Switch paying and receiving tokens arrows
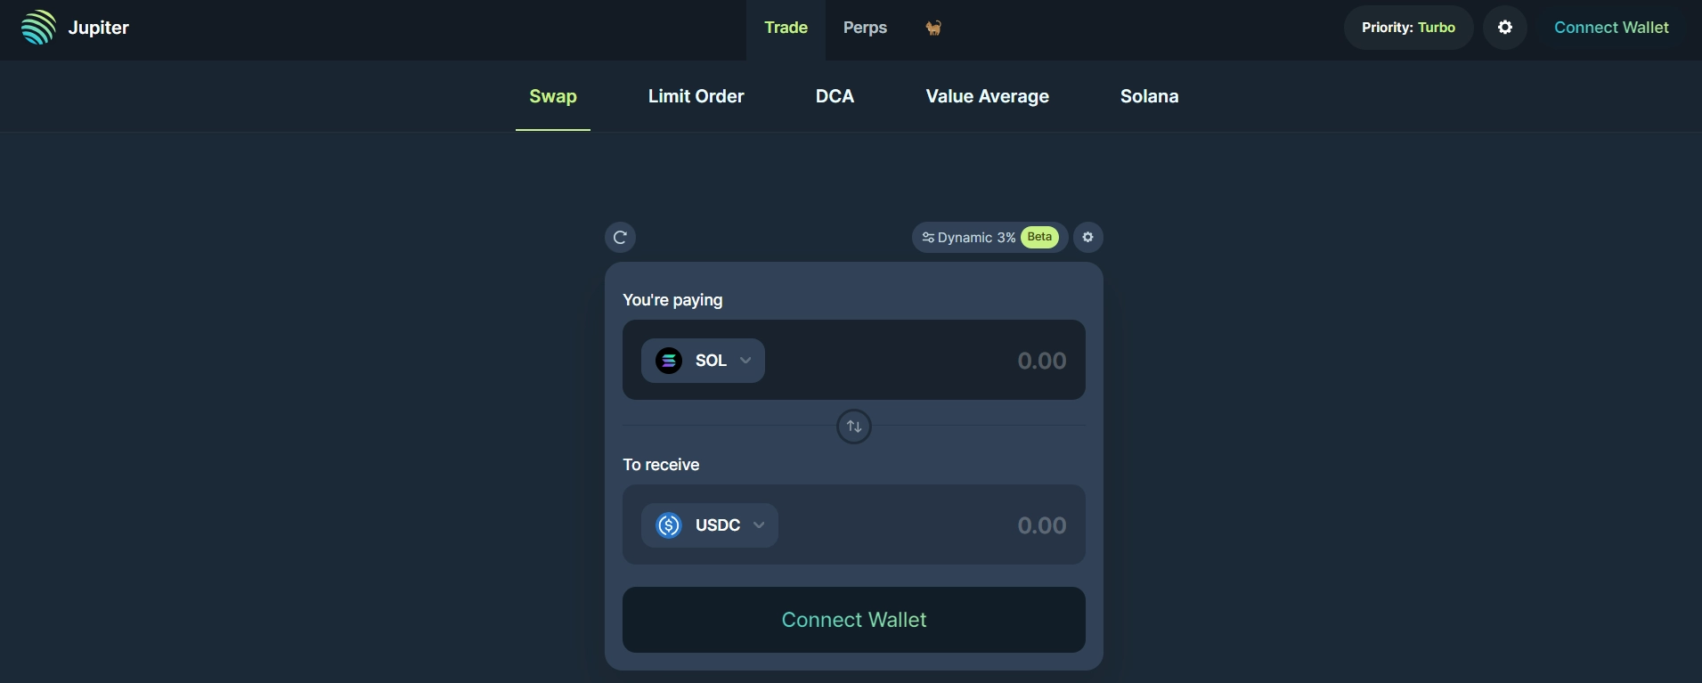The image size is (1702, 683). pos(854,427)
